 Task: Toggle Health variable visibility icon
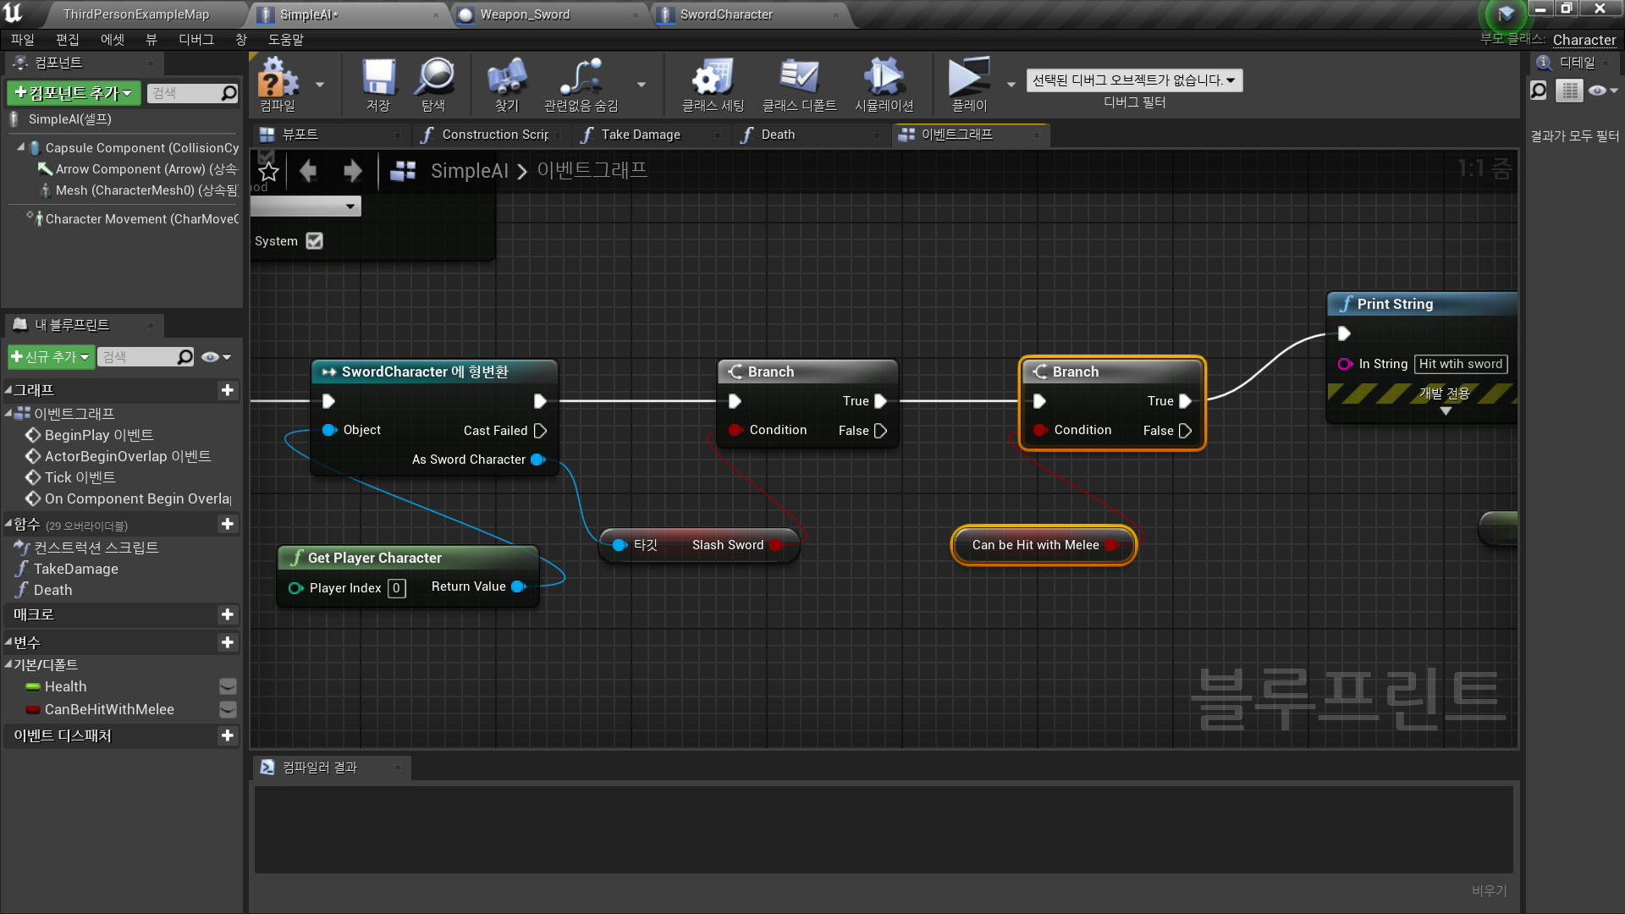227,686
